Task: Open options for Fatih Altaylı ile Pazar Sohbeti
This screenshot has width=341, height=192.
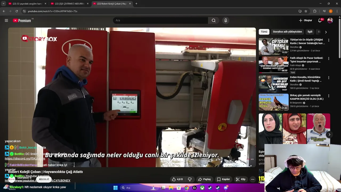Action: tap(329, 58)
